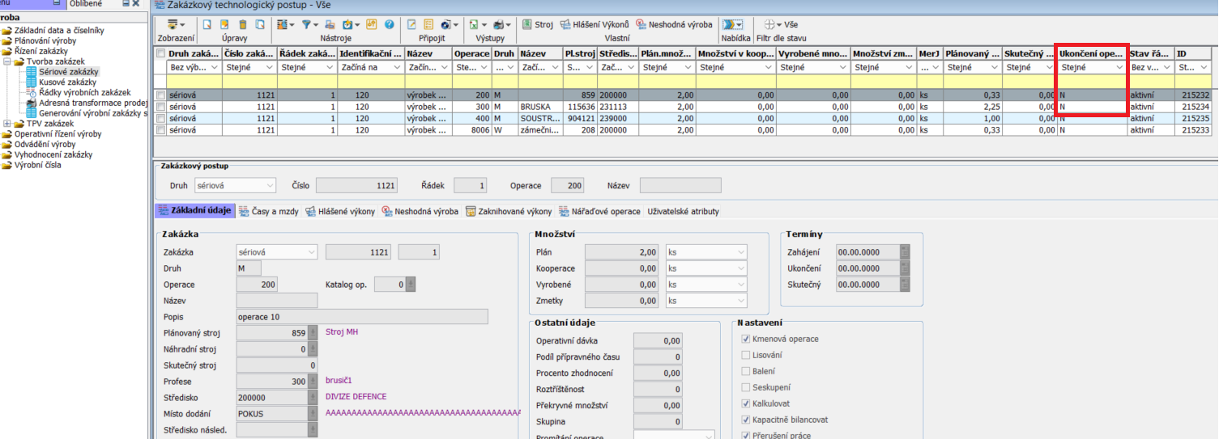Viewport: 1219px width, 439px height.
Task: Click the Ukončení operace column header
Action: [1090, 53]
